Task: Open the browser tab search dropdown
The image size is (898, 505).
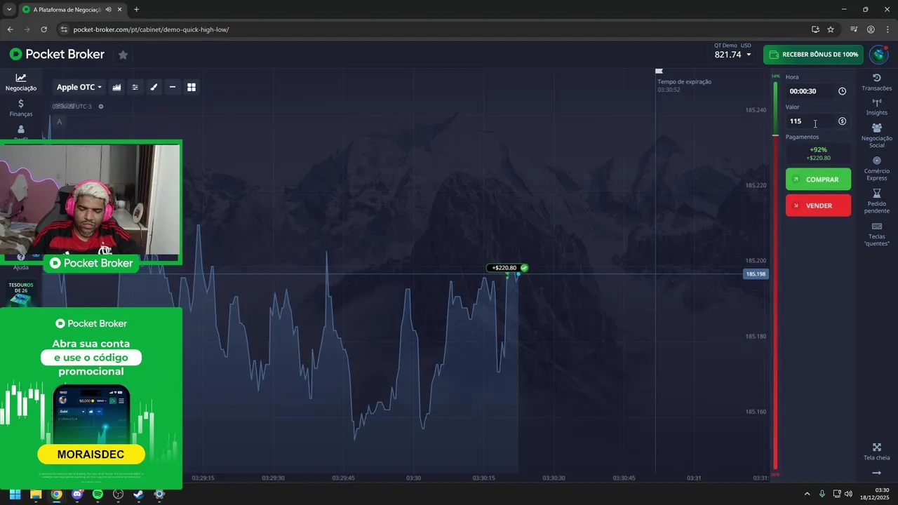Action: pyautogui.click(x=8, y=10)
